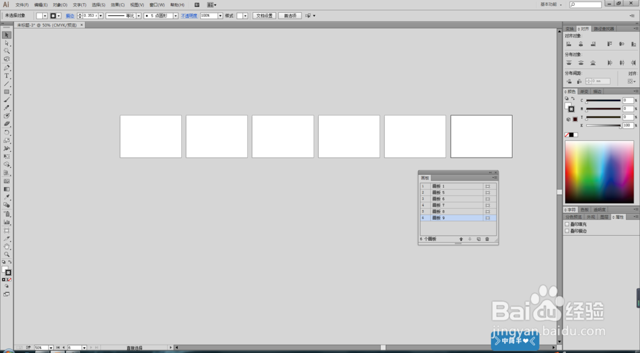The height and width of the screenshot is (353, 640).
Task: Open the 基本功能 workspace switcher
Action: [551, 4]
